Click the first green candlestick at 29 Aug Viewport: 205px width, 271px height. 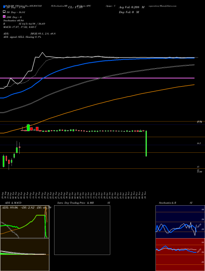click(x=3, y=161)
